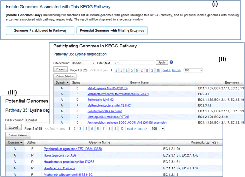Open Nitrosopumilus maritimus PRT005 genome

[108, 117]
